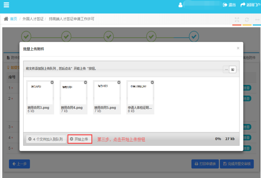
Task: Click the 上一步 previous step button
Action: (19, 164)
